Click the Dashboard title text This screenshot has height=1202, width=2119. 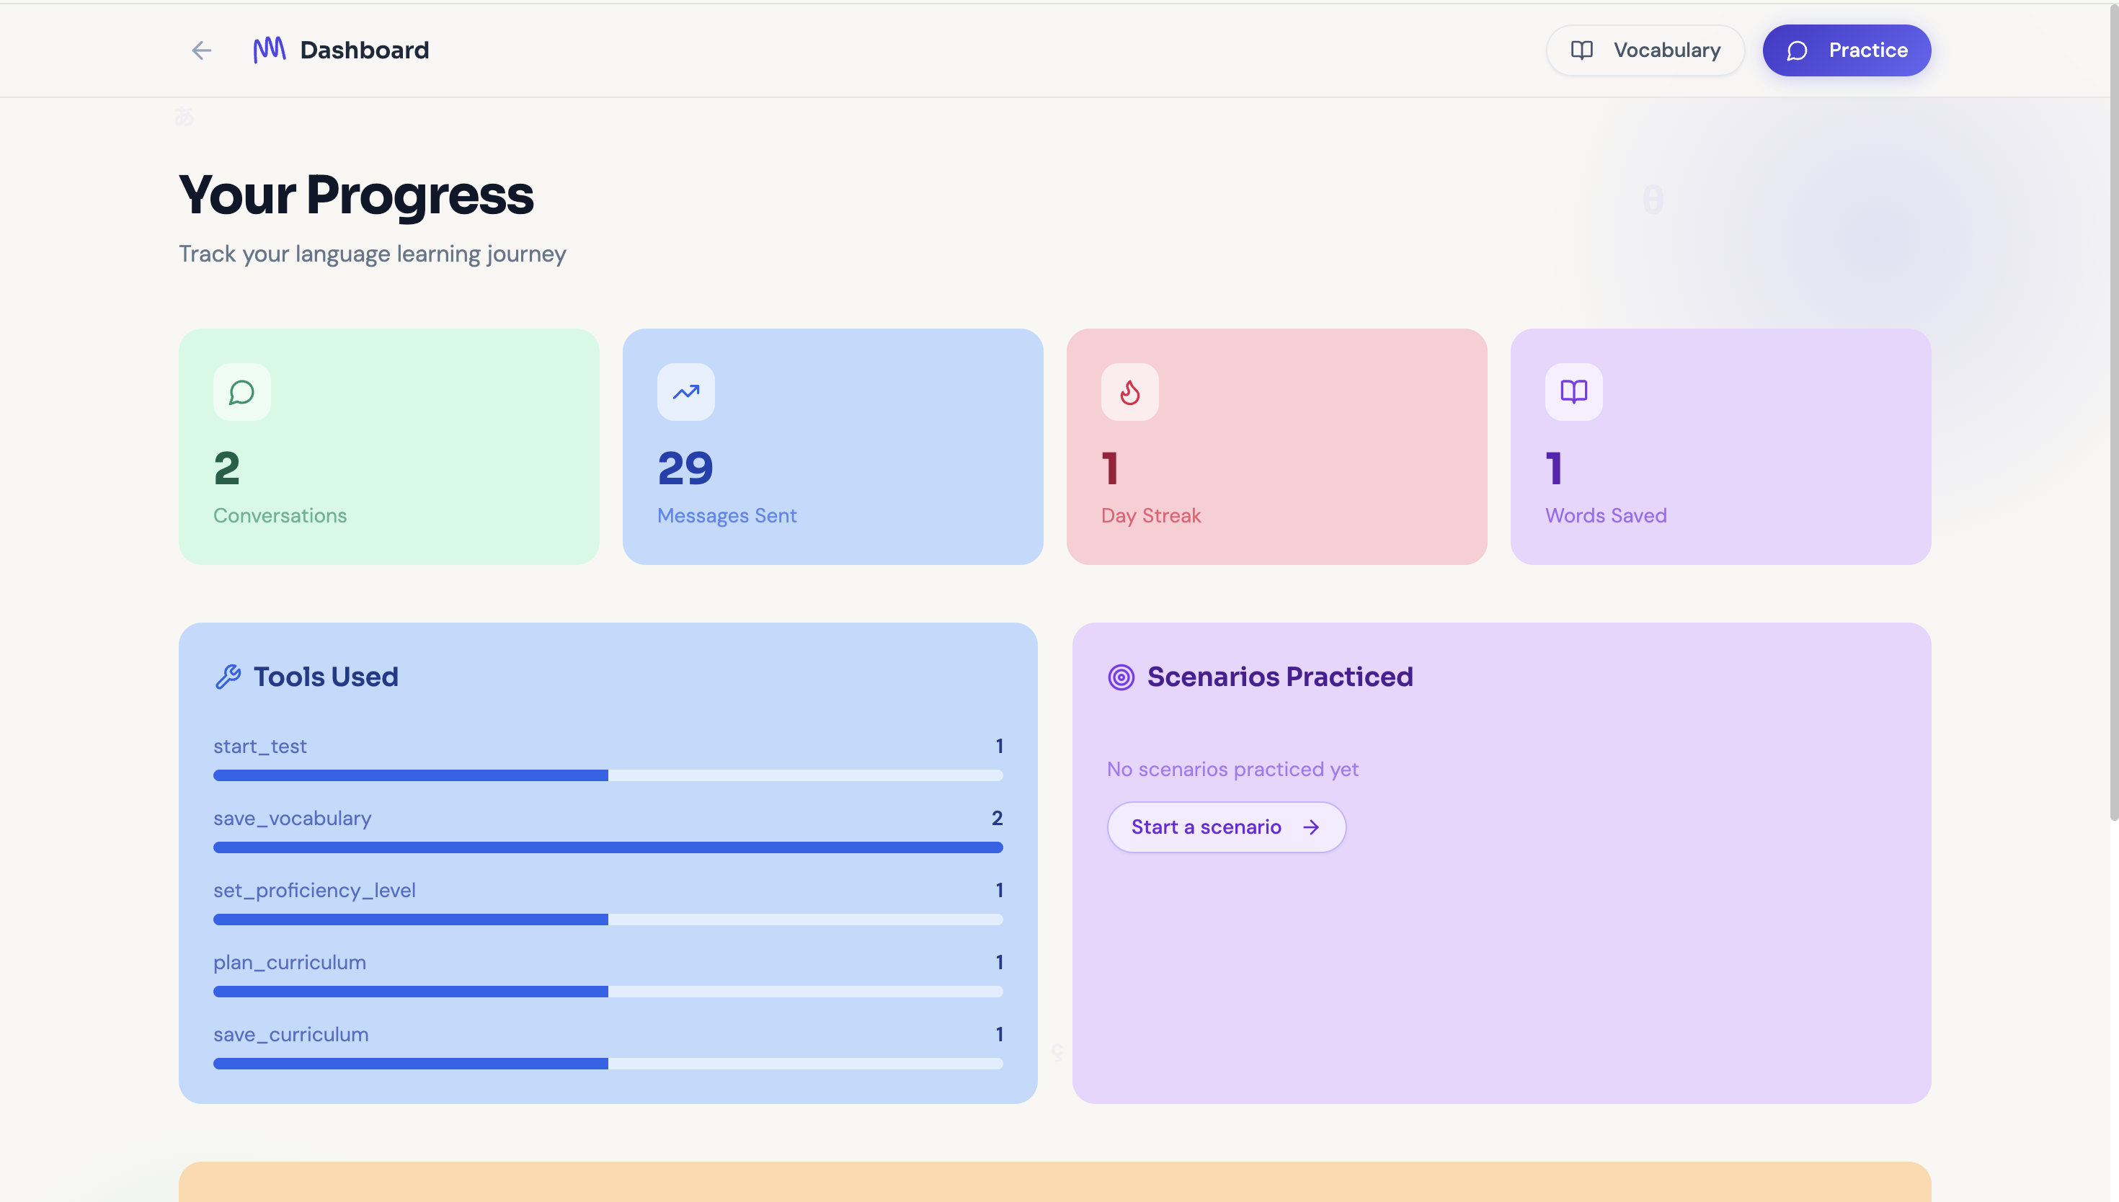tap(364, 50)
